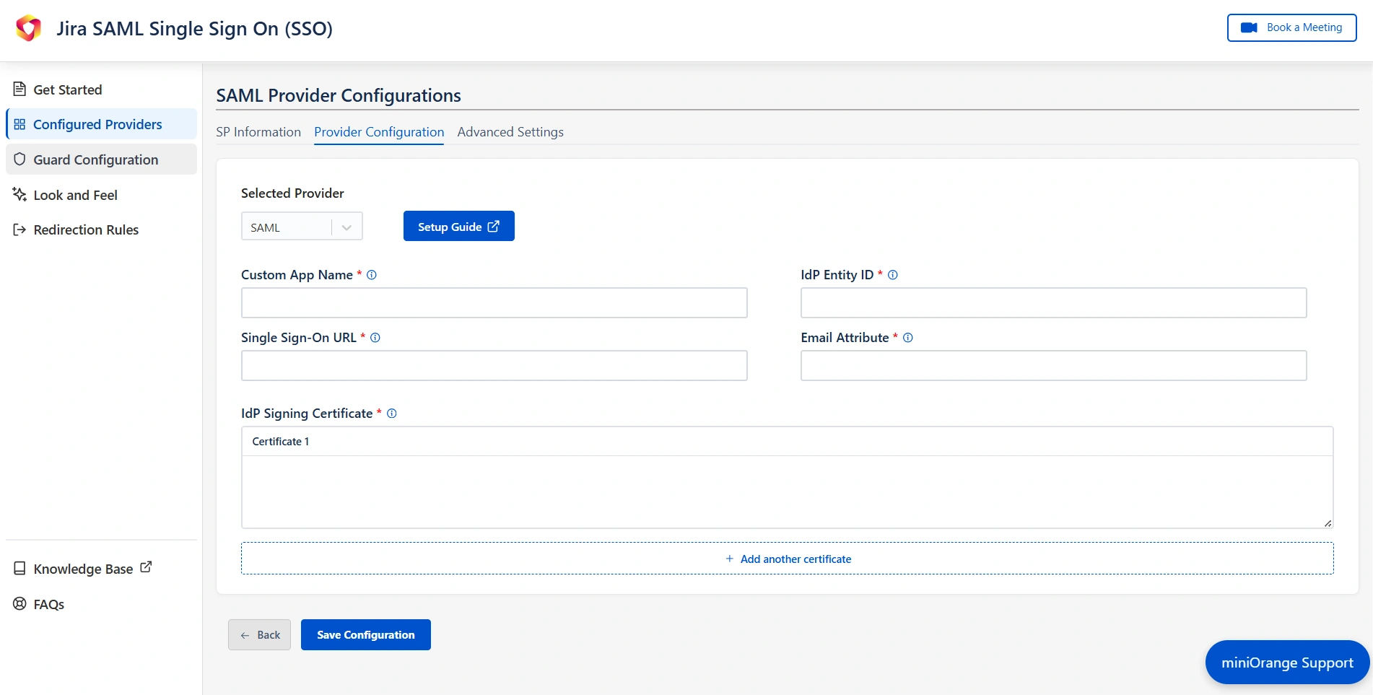Open Configured Providers in the sidebar
The image size is (1373, 695).
tap(101, 124)
